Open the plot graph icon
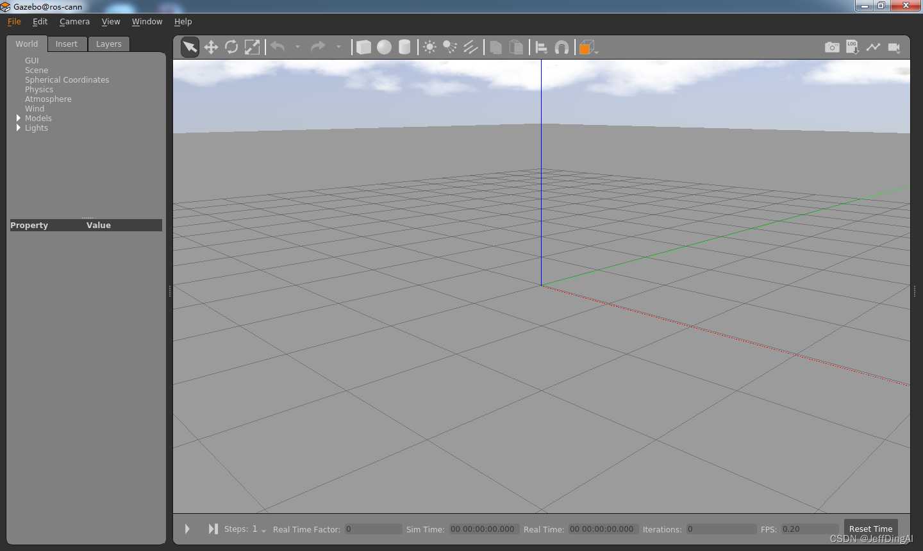Image resolution: width=923 pixels, height=551 pixels. (873, 47)
